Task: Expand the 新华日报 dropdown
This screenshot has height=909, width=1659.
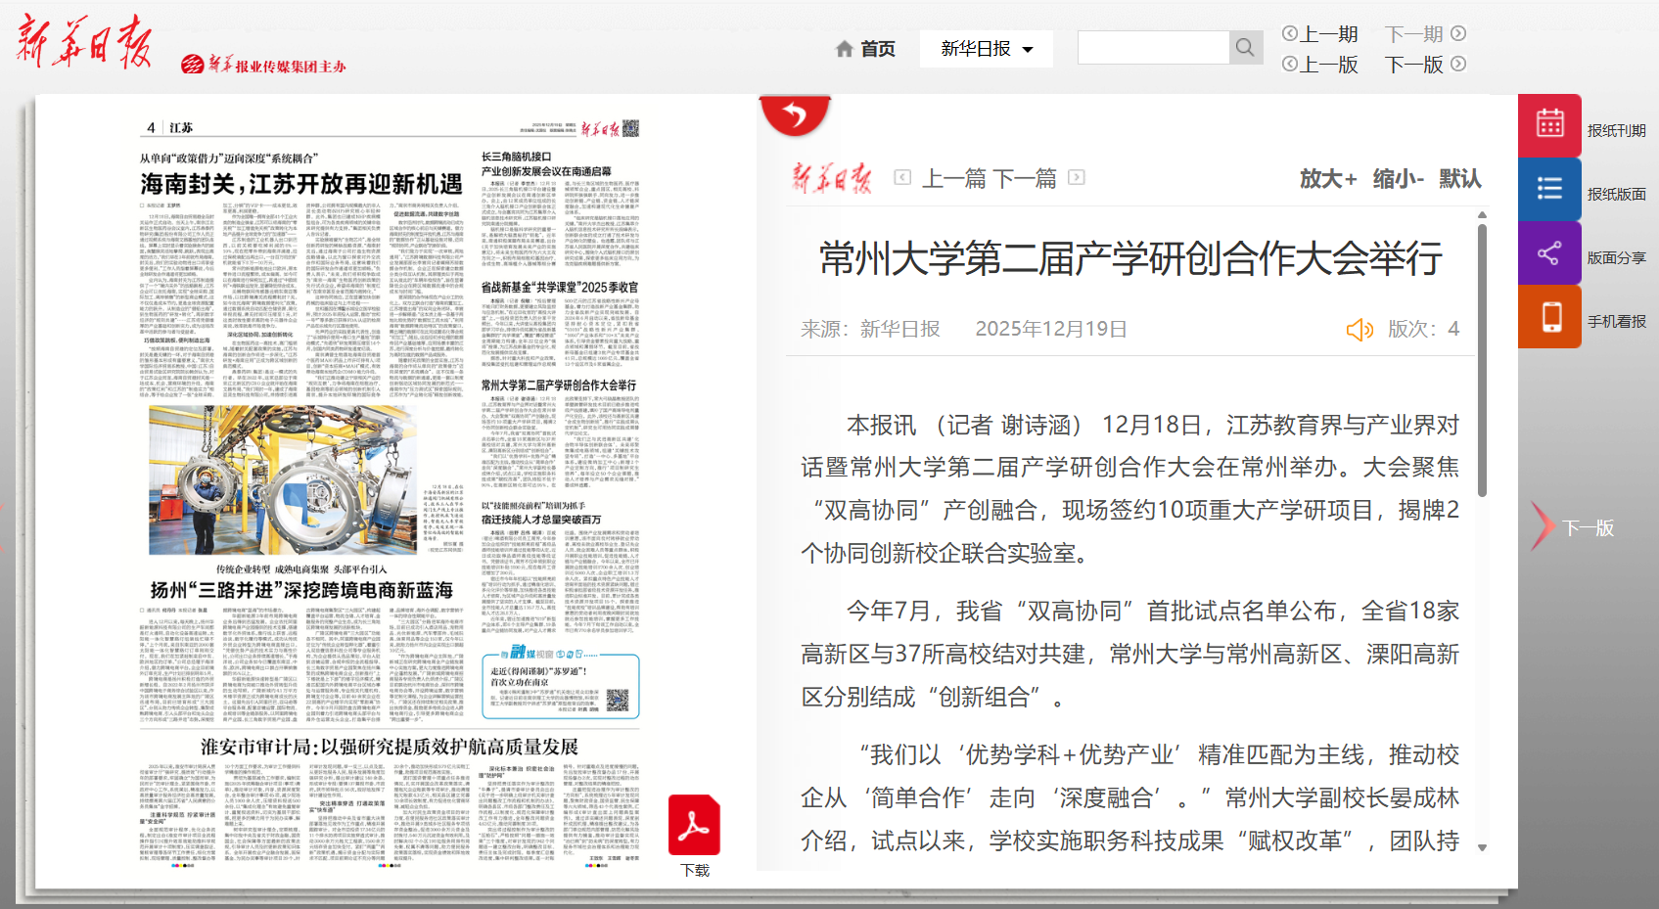Action: click(986, 49)
